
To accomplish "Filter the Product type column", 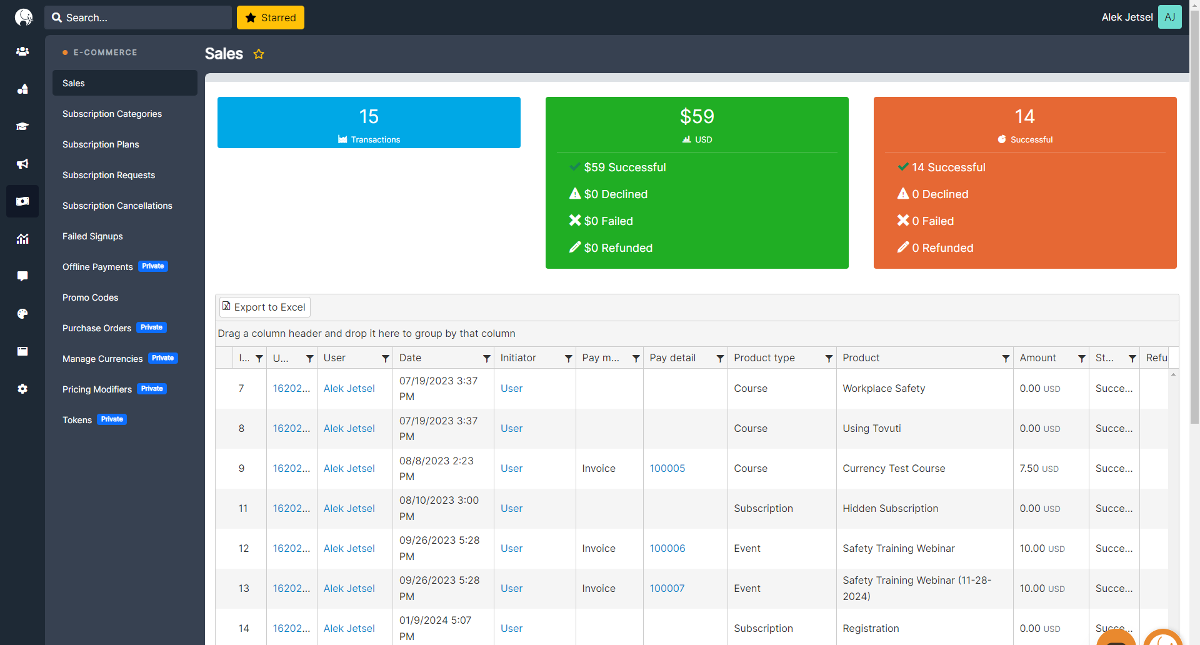I will [829, 358].
